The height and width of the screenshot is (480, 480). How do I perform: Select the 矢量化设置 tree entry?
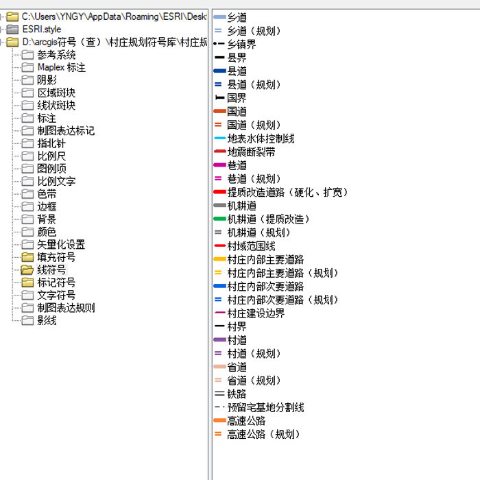click(x=61, y=245)
